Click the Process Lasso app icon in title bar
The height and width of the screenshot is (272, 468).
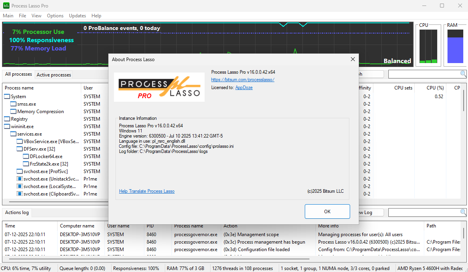tap(6, 6)
